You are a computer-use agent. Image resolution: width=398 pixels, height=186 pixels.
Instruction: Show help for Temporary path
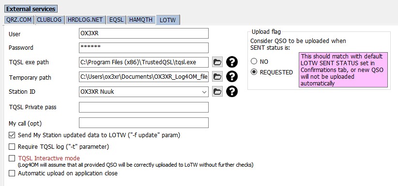(232, 76)
